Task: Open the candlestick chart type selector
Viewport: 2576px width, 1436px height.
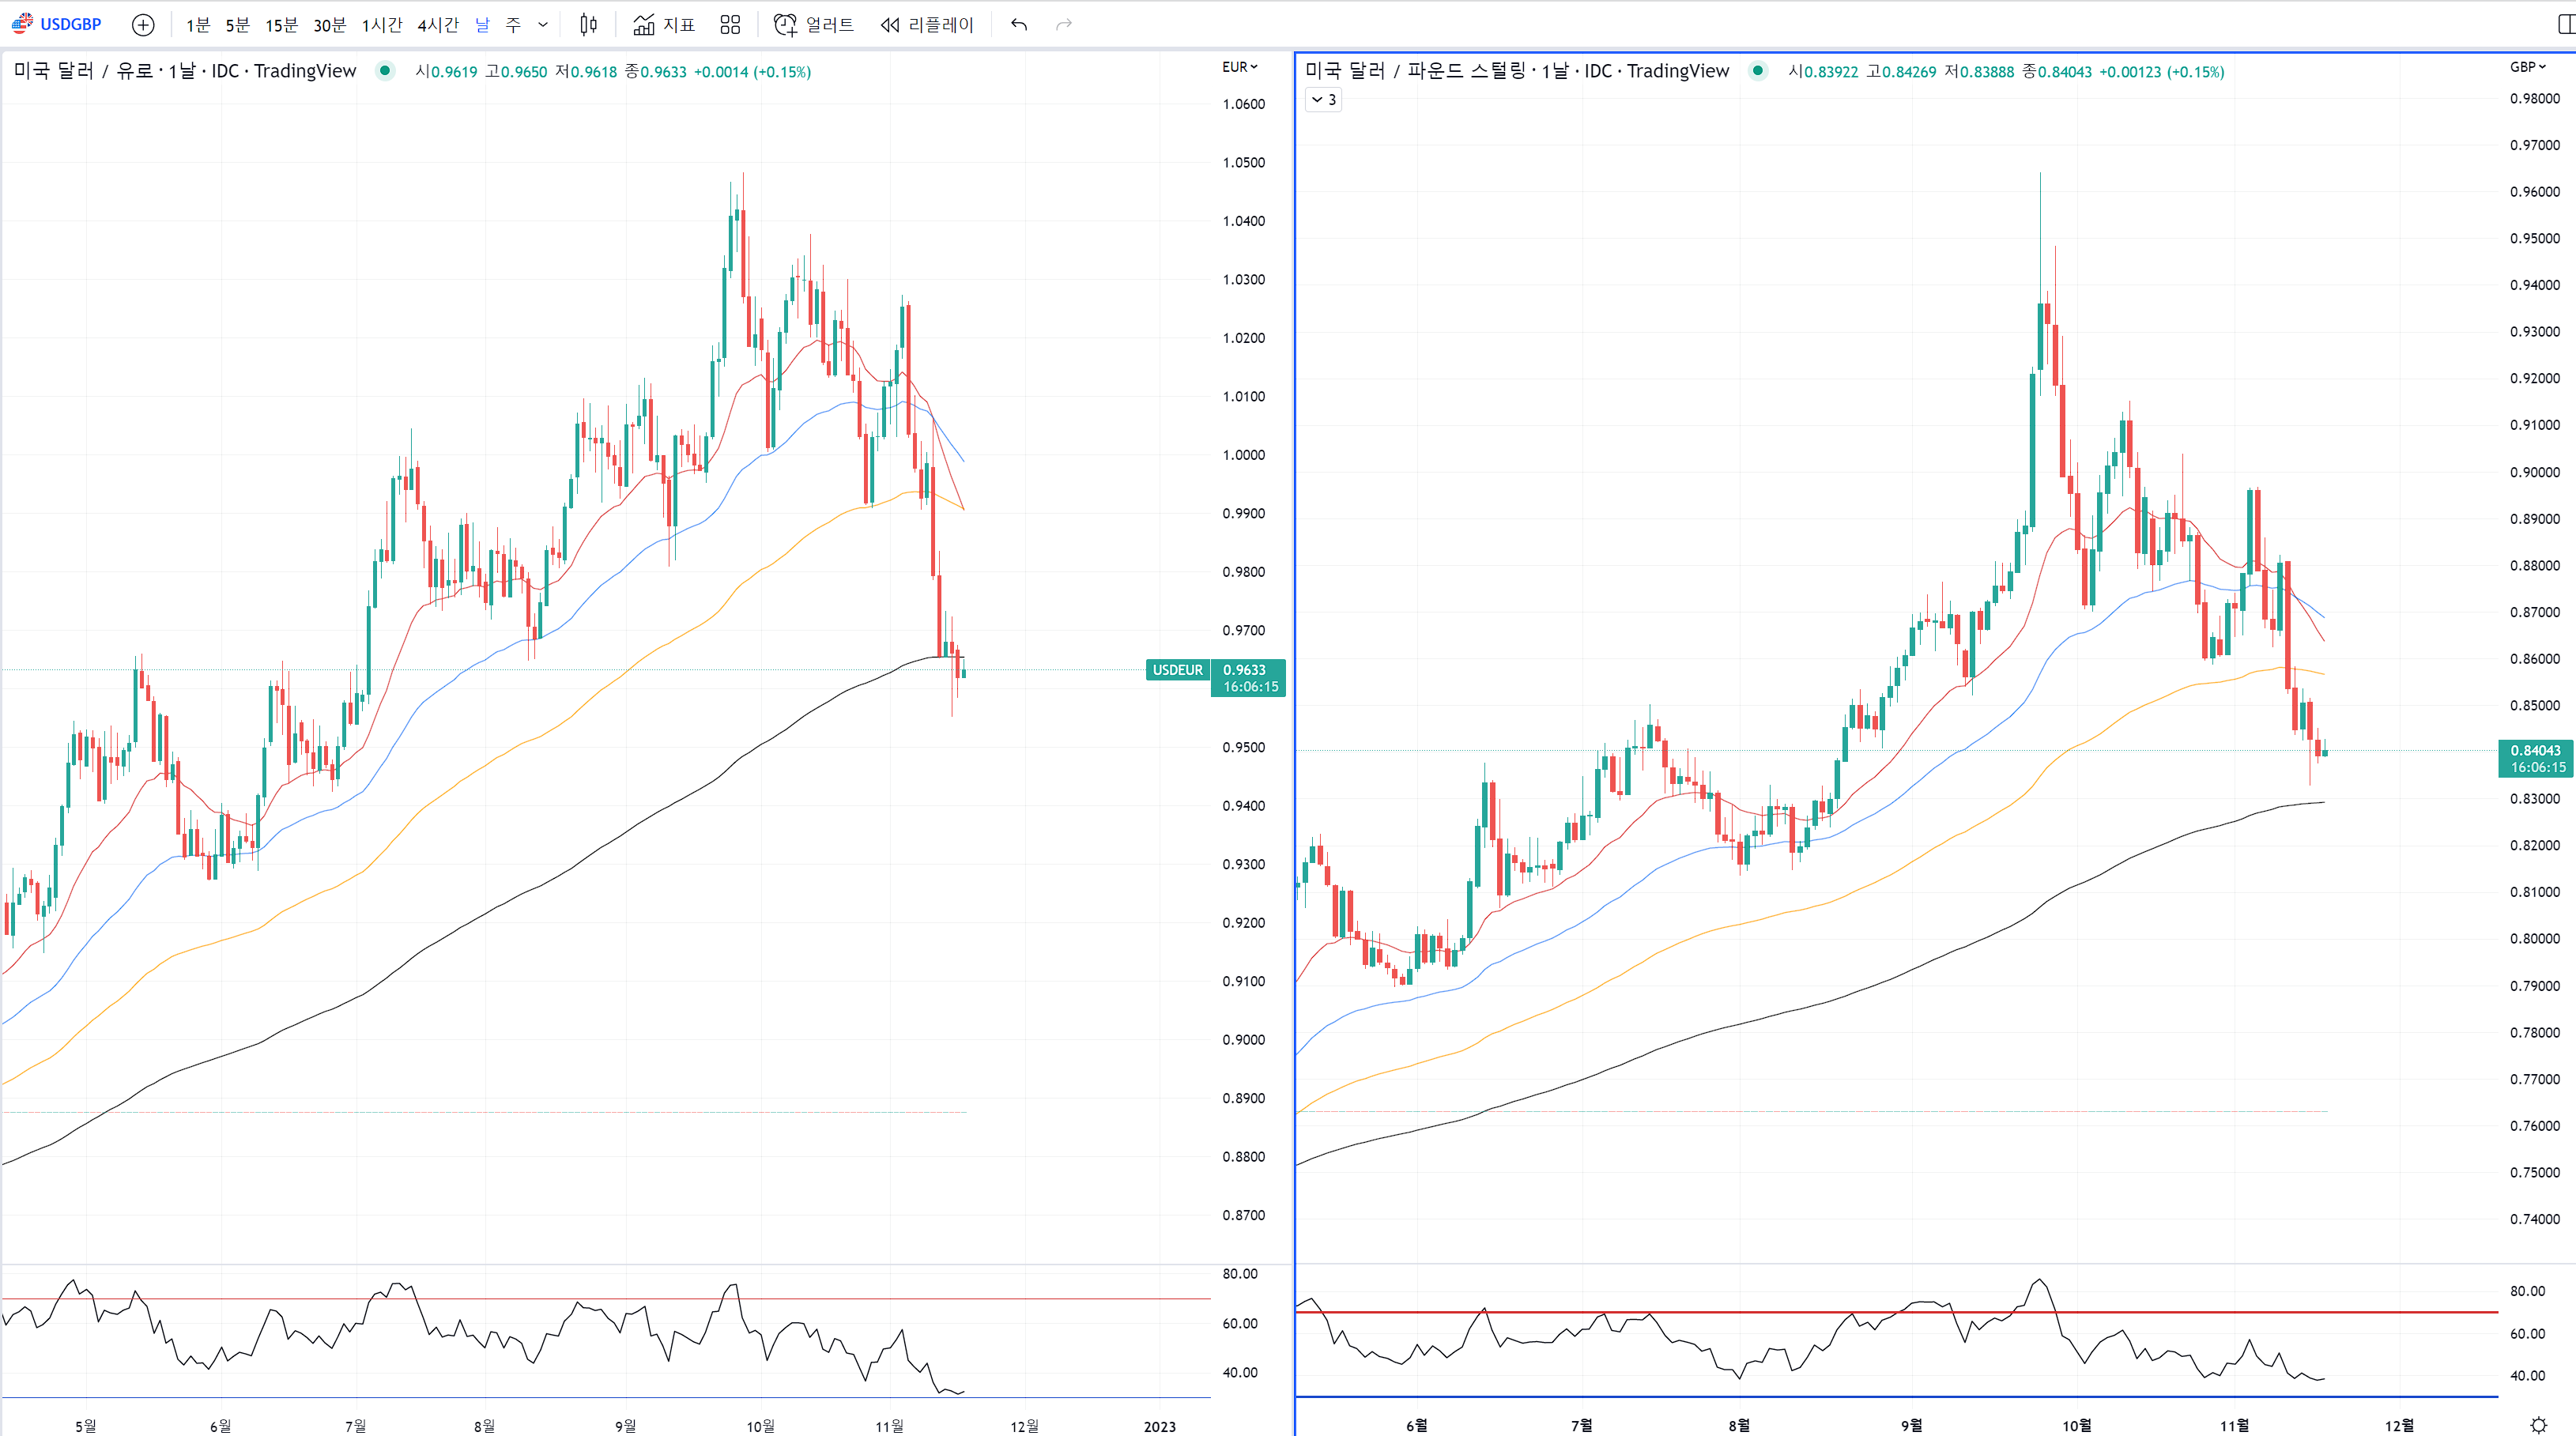Action: pyautogui.click(x=588, y=25)
